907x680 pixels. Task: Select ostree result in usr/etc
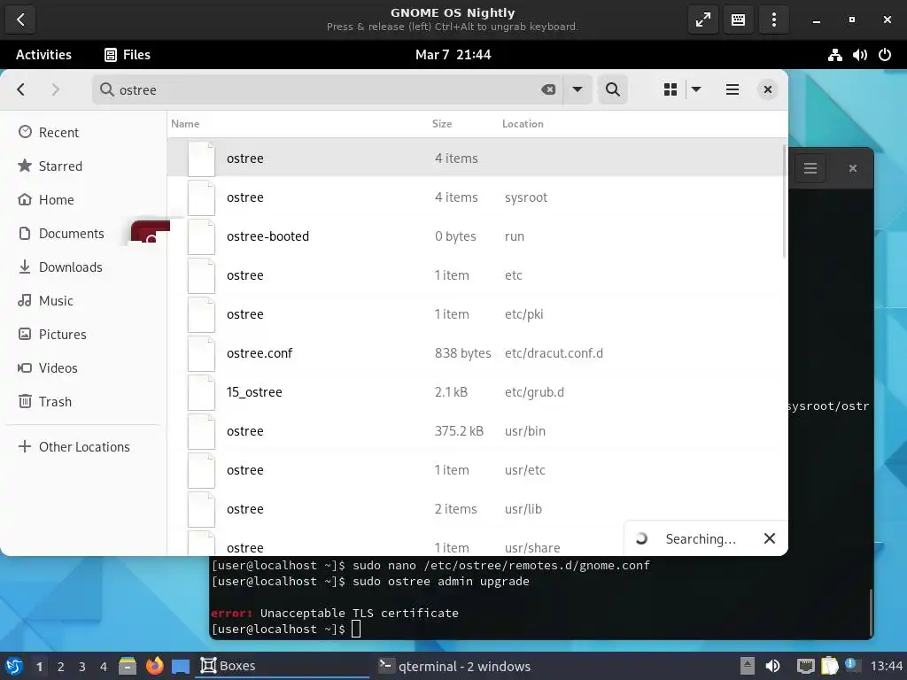point(476,469)
